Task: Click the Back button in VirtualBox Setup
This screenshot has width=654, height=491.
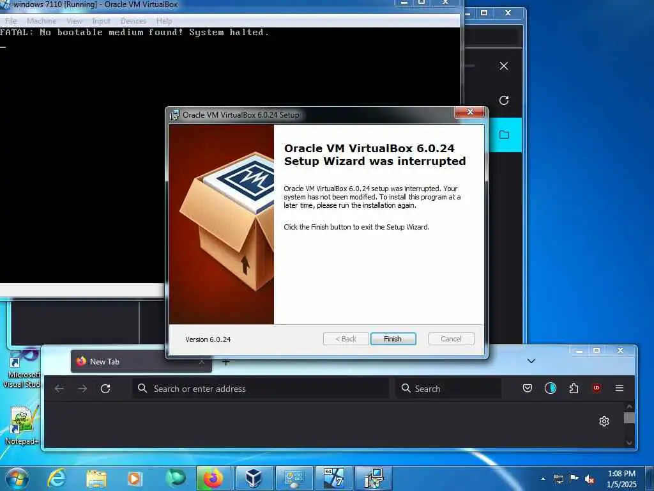Action: click(346, 339)
